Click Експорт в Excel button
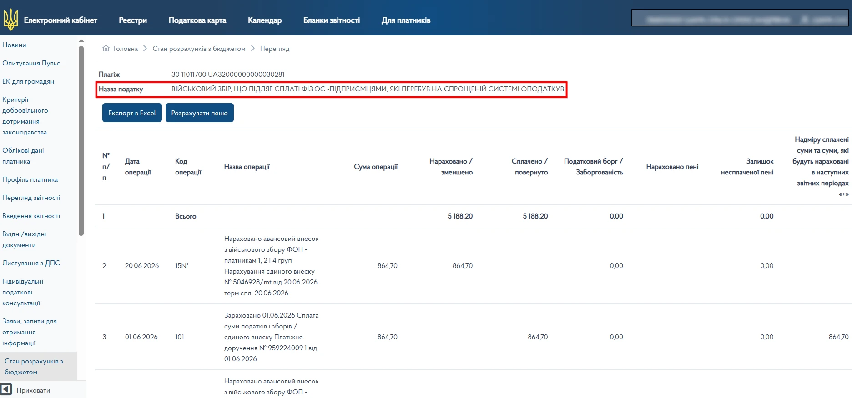The height and width of the screenshot is (398, 852). pyautogui.click(x=132, y=113)
